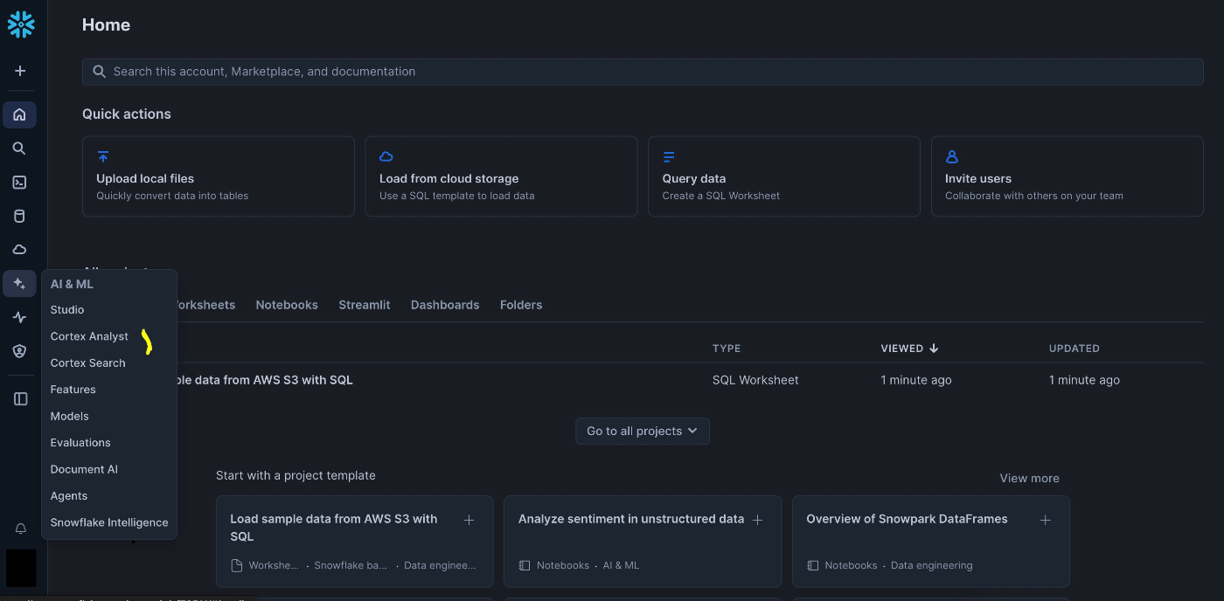1224x601 pixels.
Task: Open Overview of Snowpark DataFrames card
Action: tap(931, 542)
